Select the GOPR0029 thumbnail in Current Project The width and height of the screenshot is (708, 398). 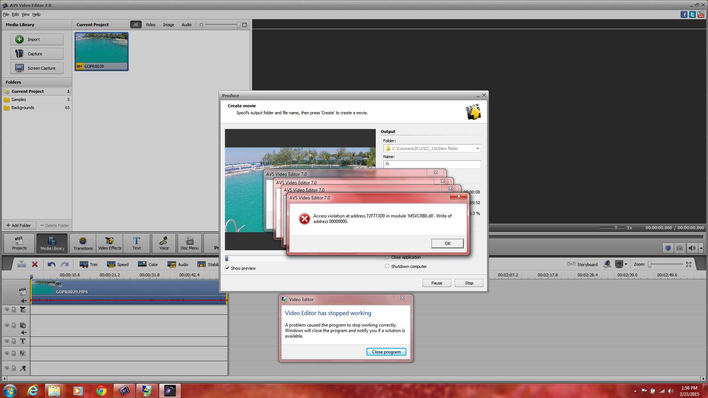point(101,51)
